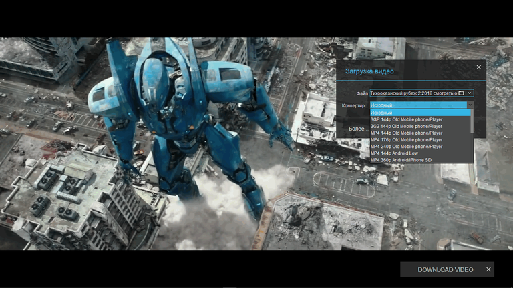
Task: Click the Загрузка видео dialog title
Action: (x=369, y=71)
